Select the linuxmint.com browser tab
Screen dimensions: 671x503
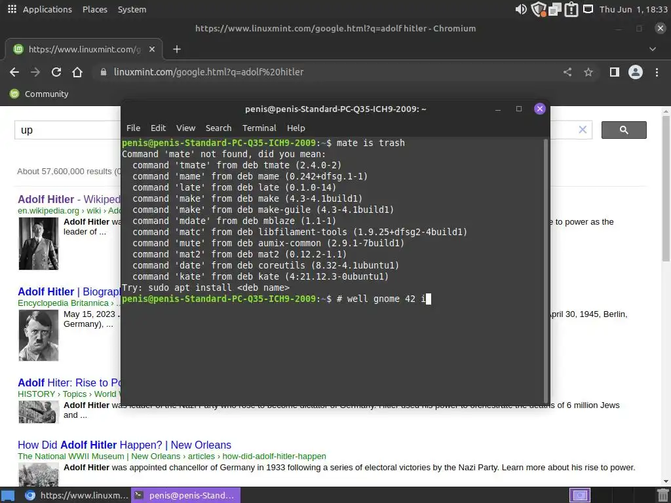pos(84,49)
